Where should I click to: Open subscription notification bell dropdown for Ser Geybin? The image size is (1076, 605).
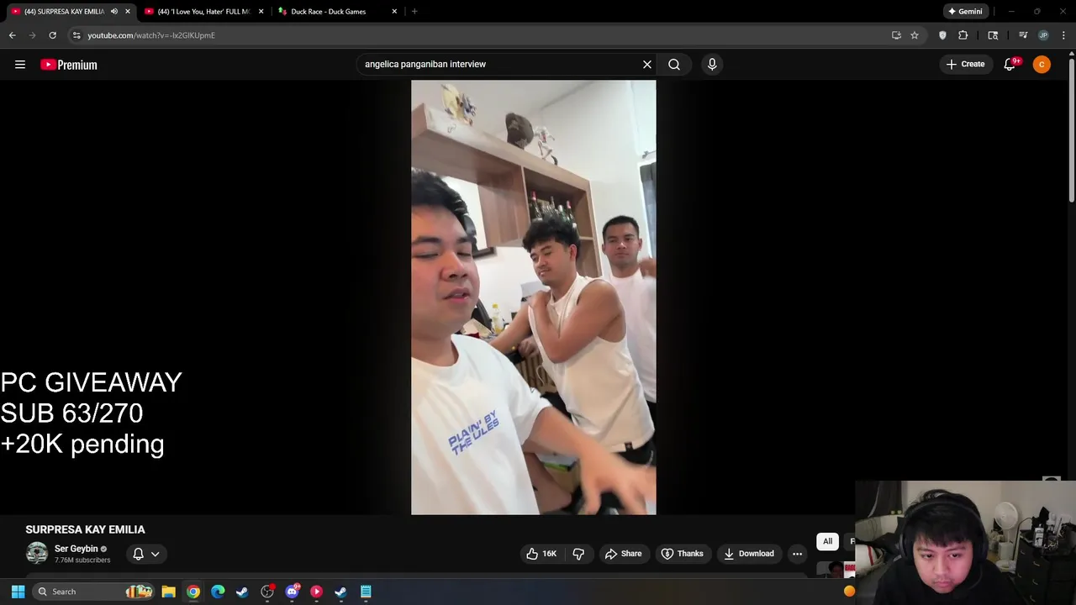(146, 554)
